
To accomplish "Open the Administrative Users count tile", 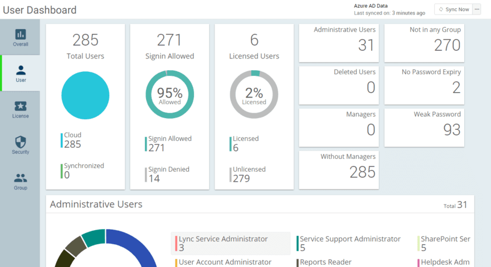I will click(339, 43).
